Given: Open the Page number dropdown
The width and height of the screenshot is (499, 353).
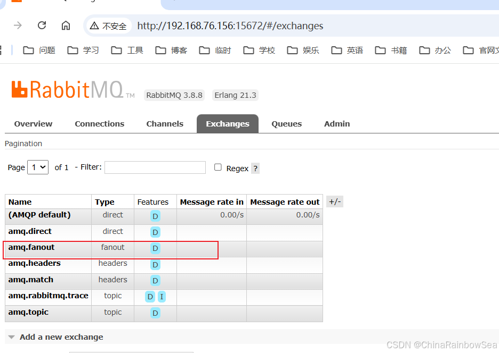Looking at the screenshot, I should pyautogui.click(x=38, y=167).
